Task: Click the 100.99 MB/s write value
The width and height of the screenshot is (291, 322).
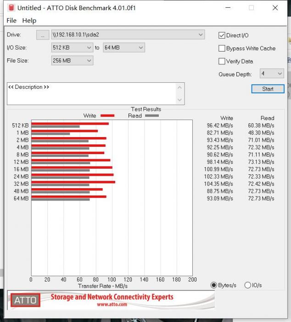Action: pyautogui.click(x=218, y=169)
